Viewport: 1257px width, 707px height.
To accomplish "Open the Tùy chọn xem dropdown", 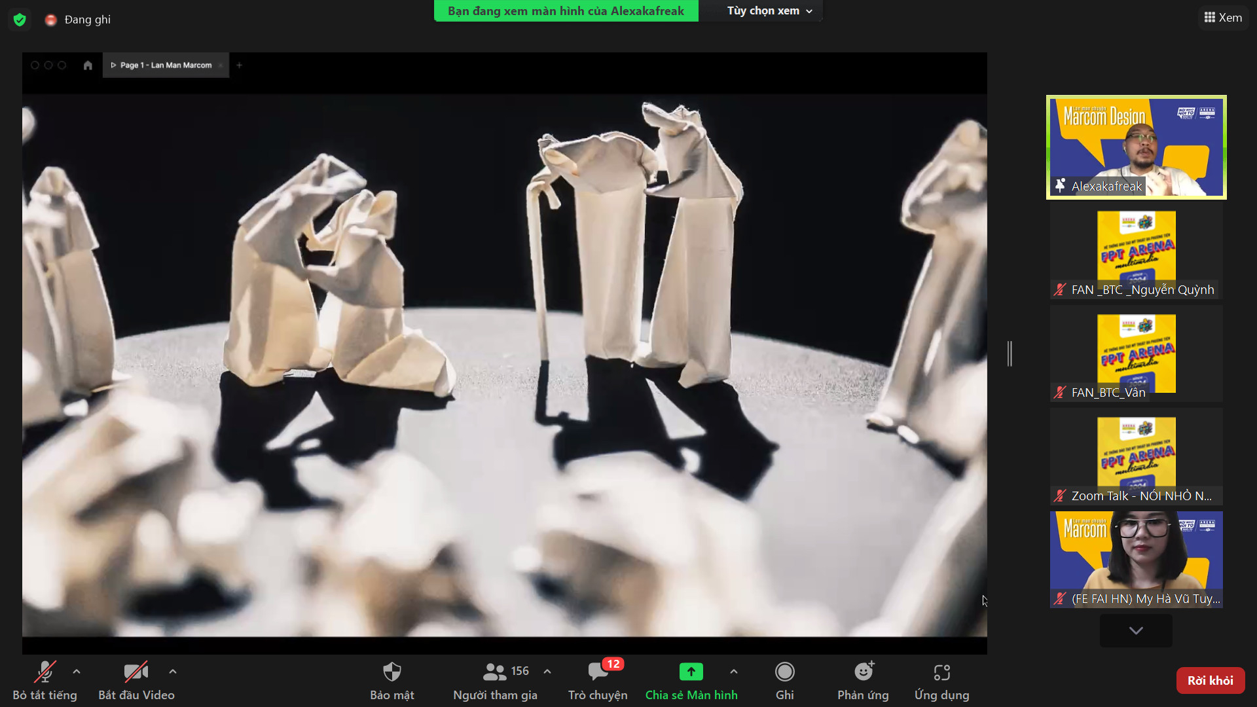I will [769, 11].
